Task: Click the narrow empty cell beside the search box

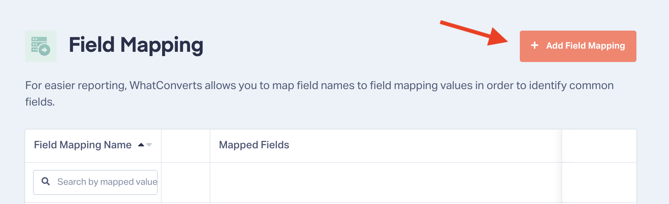Action: (186, 182)
